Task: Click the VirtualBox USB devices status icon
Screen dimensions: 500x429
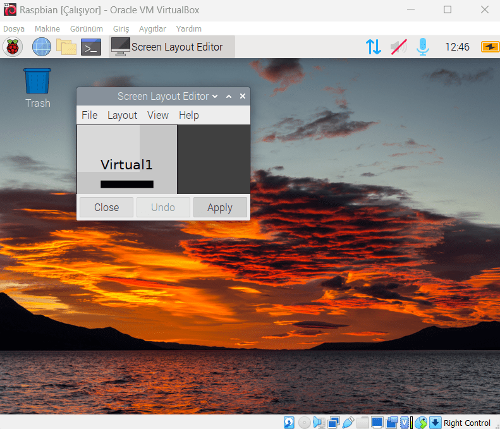Action: [x=348, y=423]
